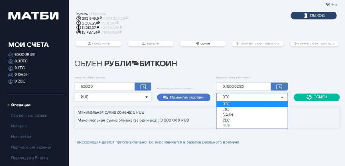This screenshot has width=345, height=166.
Task: Click the 63000RUB account balance
Action: click(25, 55)
